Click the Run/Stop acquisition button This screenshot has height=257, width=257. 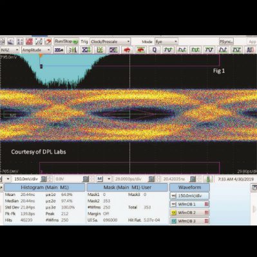tap(66, 41)
